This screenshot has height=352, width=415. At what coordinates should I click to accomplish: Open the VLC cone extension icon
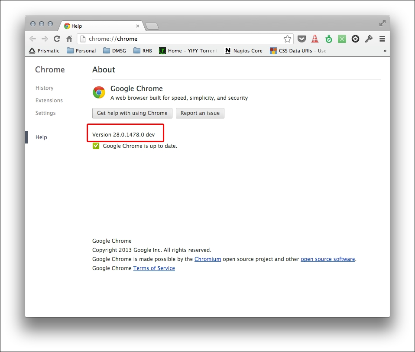315,39
